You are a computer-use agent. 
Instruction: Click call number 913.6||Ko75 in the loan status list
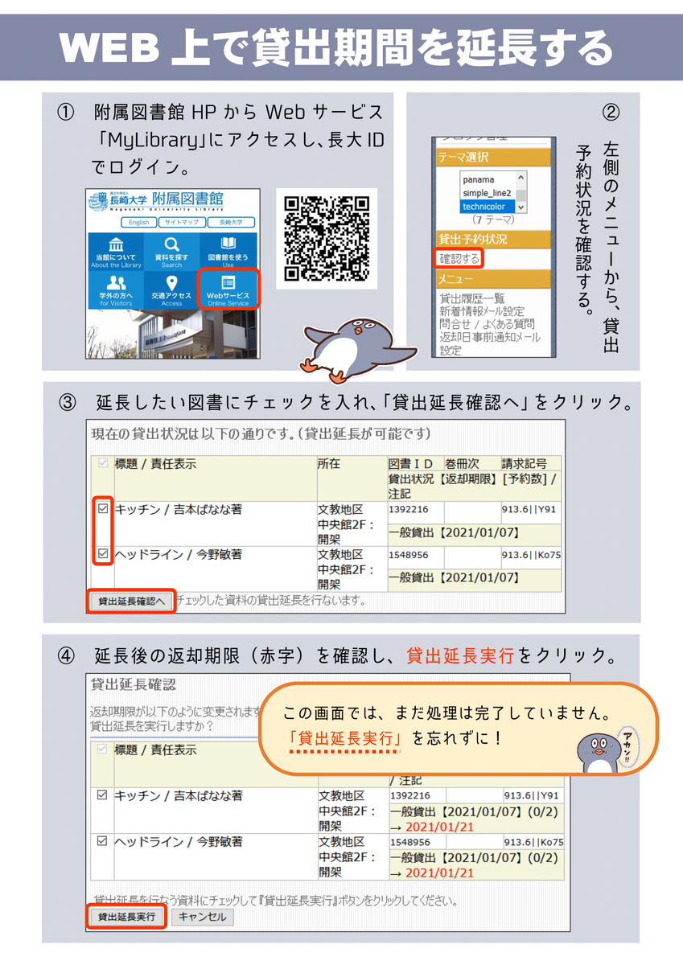(x=531, y=555)
